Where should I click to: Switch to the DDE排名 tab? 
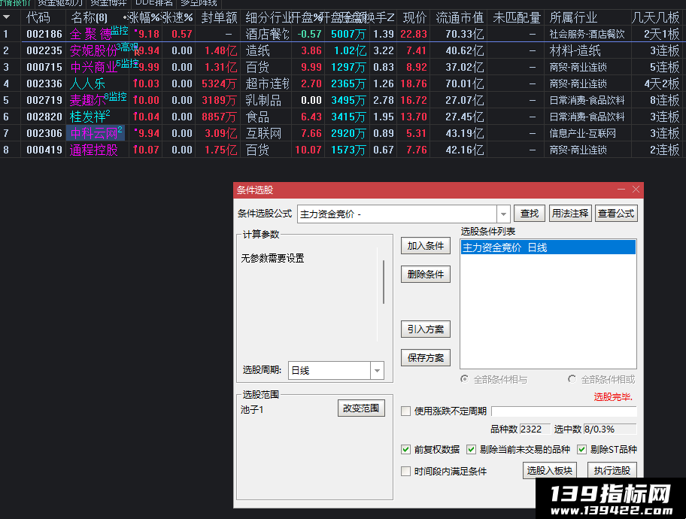click(154, 3)
